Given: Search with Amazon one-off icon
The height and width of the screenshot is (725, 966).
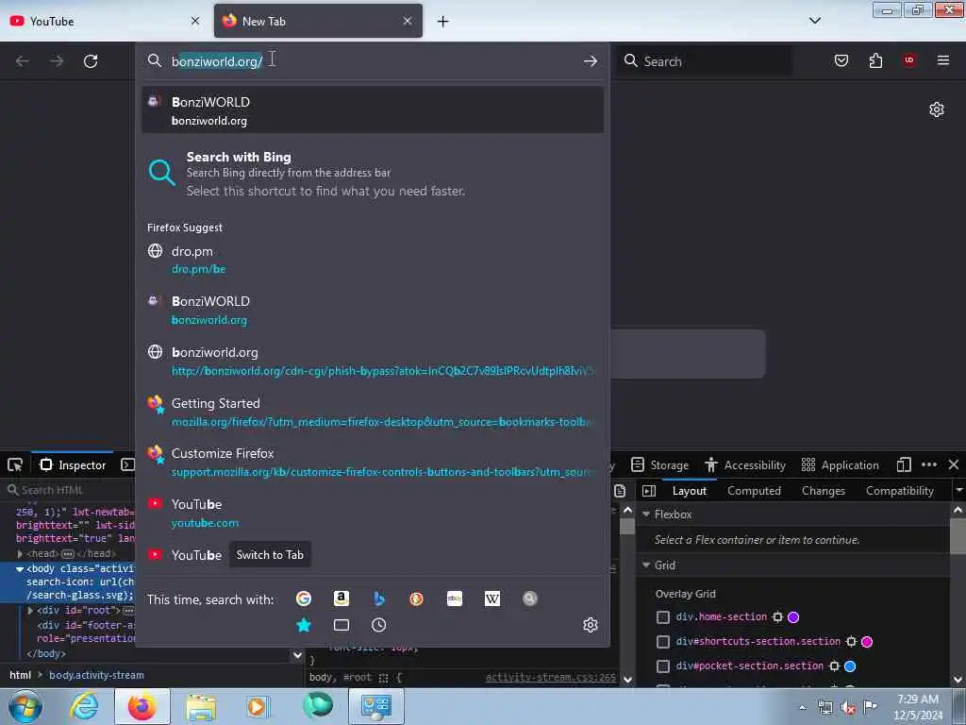Looking at the screenshot, I should point(341,599).
